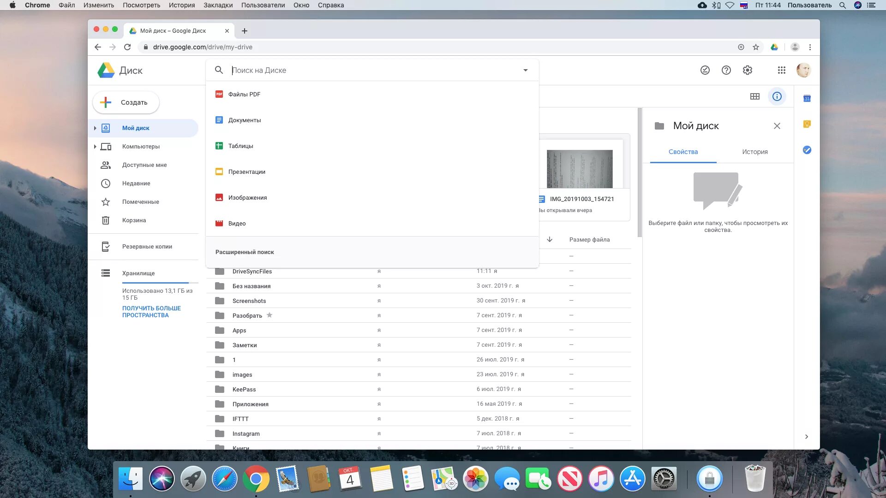
Task: Open the Google apps grid
Action: [x=781, y=70]
